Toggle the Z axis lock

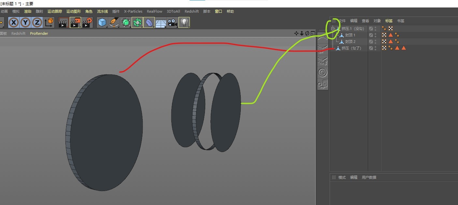[x=37, y=22]
